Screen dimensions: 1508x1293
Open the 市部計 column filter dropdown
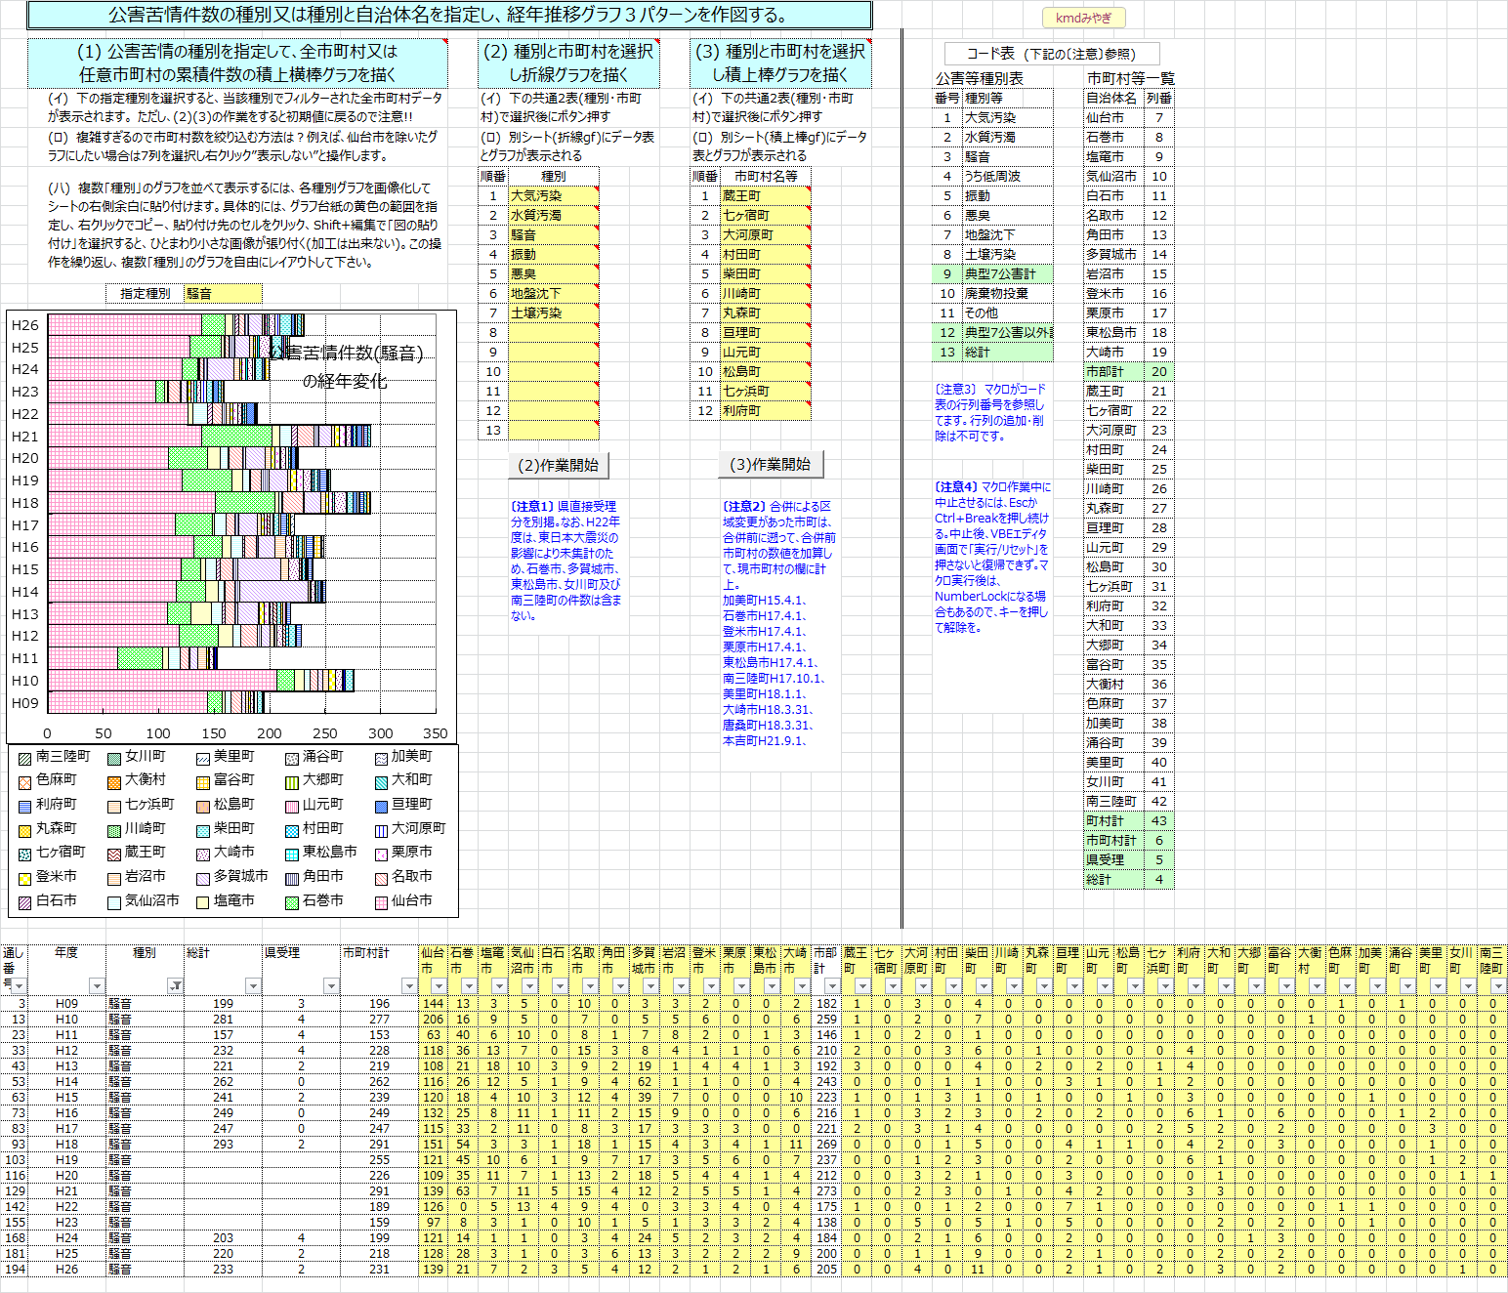coord(832,986)
